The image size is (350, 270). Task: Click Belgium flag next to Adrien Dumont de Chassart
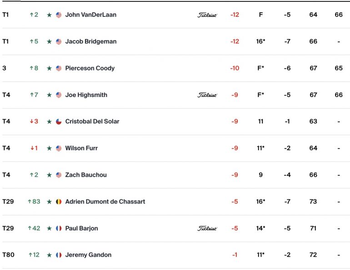pyautogui.click(x=59, y=202)
